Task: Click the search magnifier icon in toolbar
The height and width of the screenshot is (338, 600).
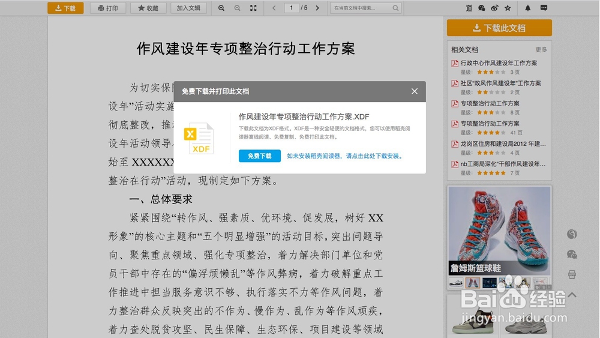Action: coord(395,8)
